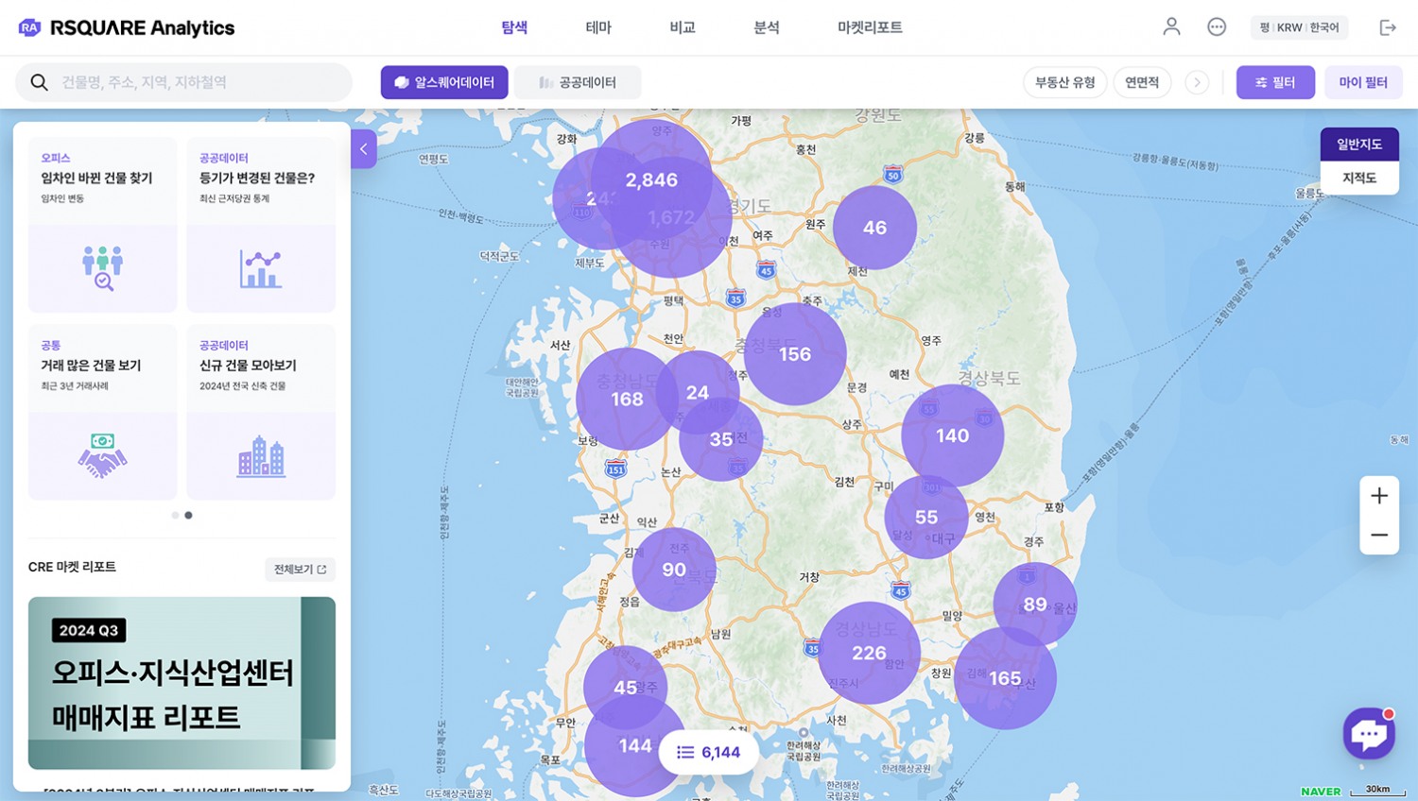
Task: Open the ellipsis more-options icon
Action: [x=1217, y=27]
